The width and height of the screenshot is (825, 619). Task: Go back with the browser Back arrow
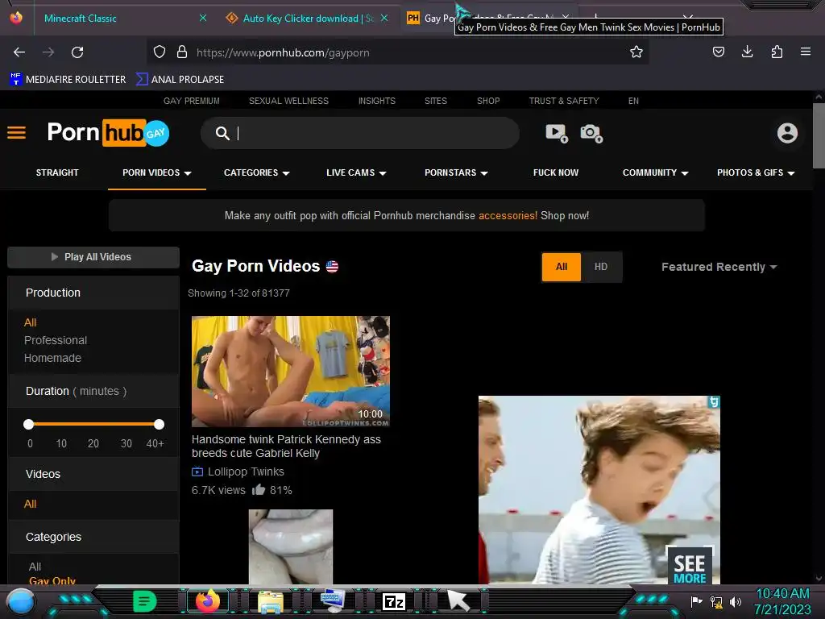19,52
